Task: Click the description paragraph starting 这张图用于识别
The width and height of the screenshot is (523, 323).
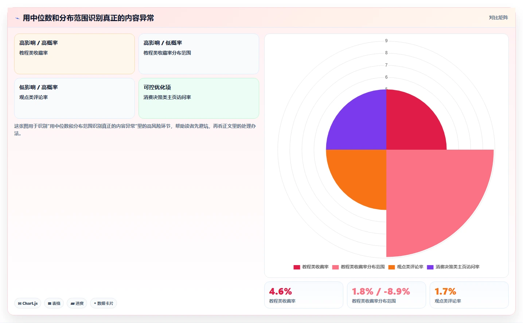Action: (x=135, y=130)
